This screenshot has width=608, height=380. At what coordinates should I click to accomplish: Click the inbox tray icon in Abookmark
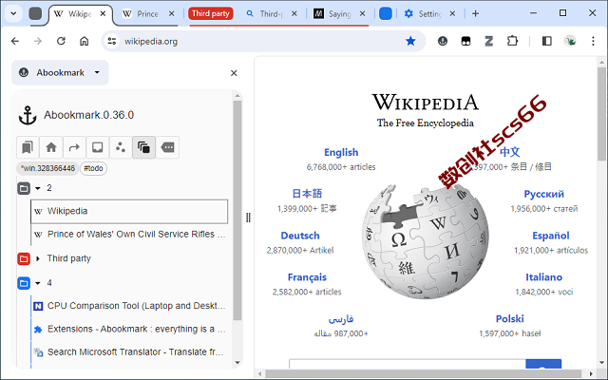pyautogui.click(x=97, y=147)
